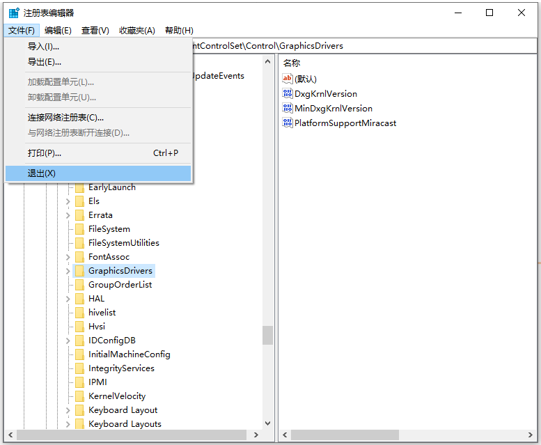This screenshot has width=541, height=445.
Task: Click the hivelist folder icon
Action: click(x=79, y=313)
